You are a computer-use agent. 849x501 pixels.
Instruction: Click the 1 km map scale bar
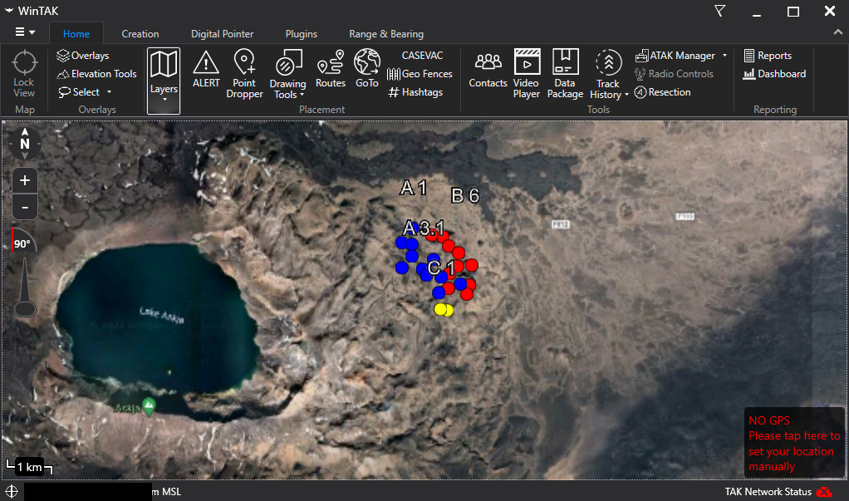click(30, 467)
